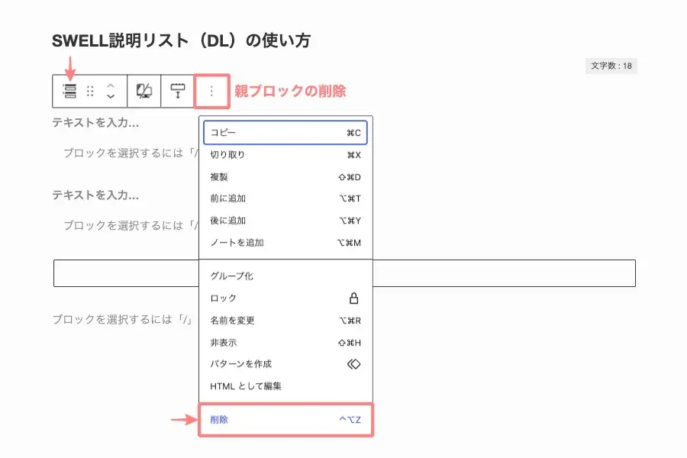This screenshot has width=687, height=458.
Task: Move block down with the down chevron
Action: 111,96
